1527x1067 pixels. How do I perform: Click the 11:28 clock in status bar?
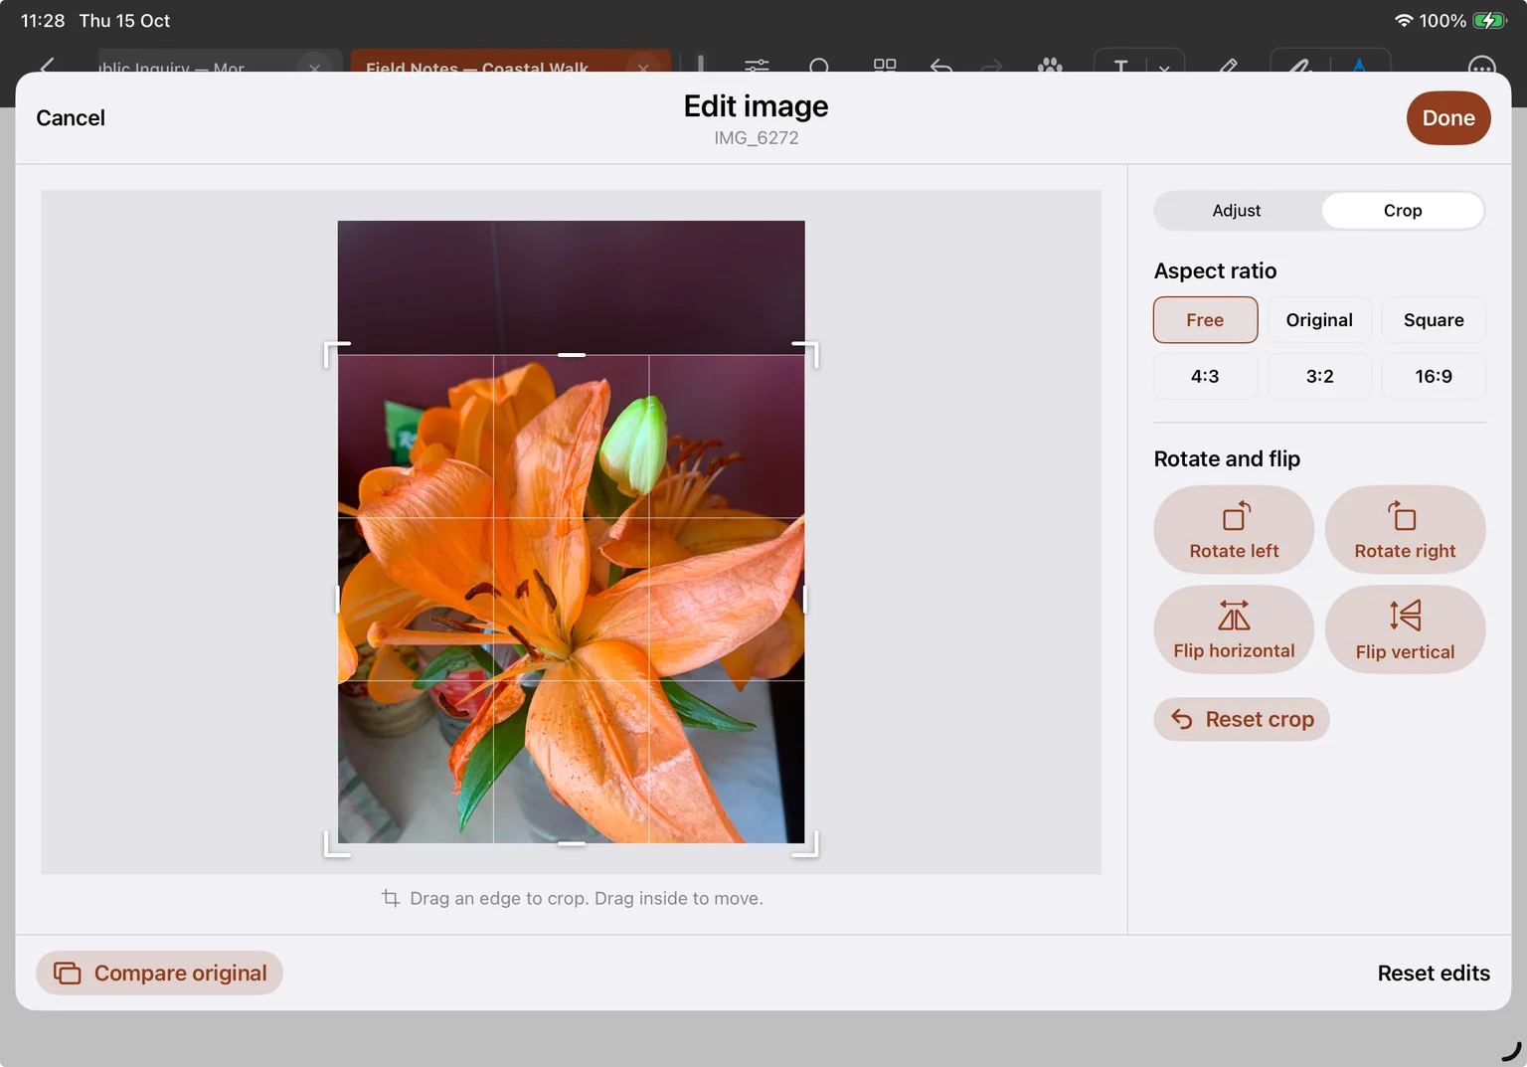[43, 21]
